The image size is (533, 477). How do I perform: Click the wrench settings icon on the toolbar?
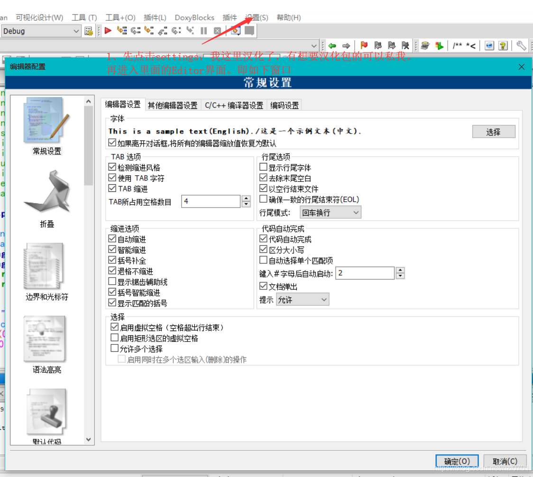522,45
